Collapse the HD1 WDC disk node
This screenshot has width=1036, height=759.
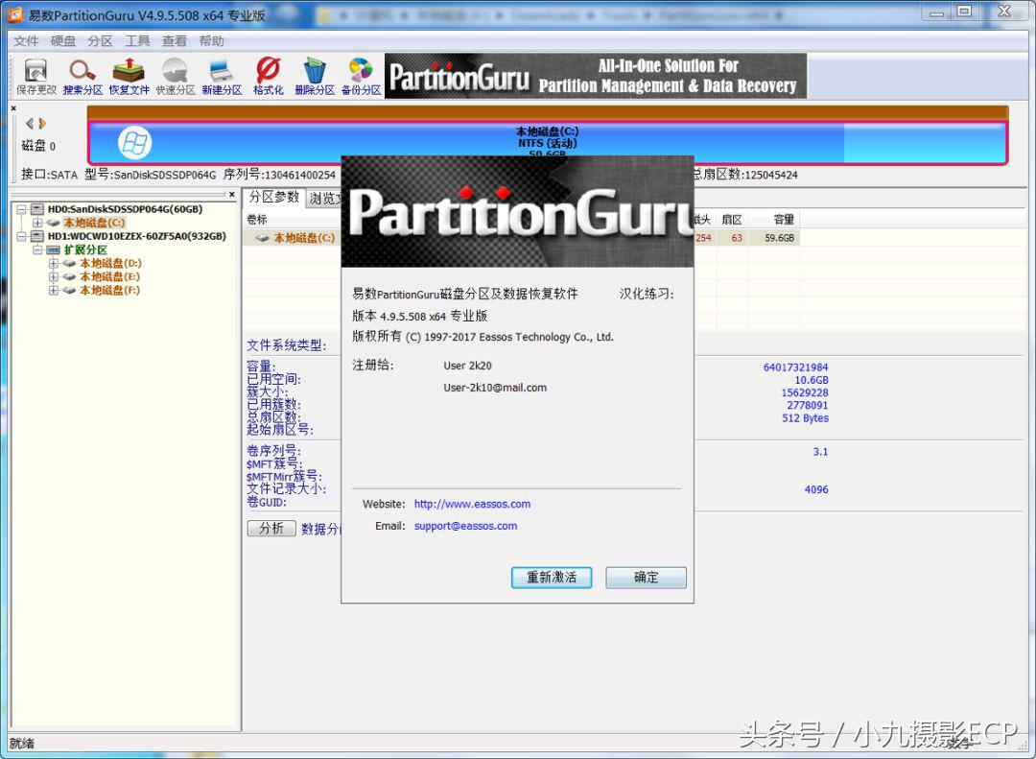21,236
